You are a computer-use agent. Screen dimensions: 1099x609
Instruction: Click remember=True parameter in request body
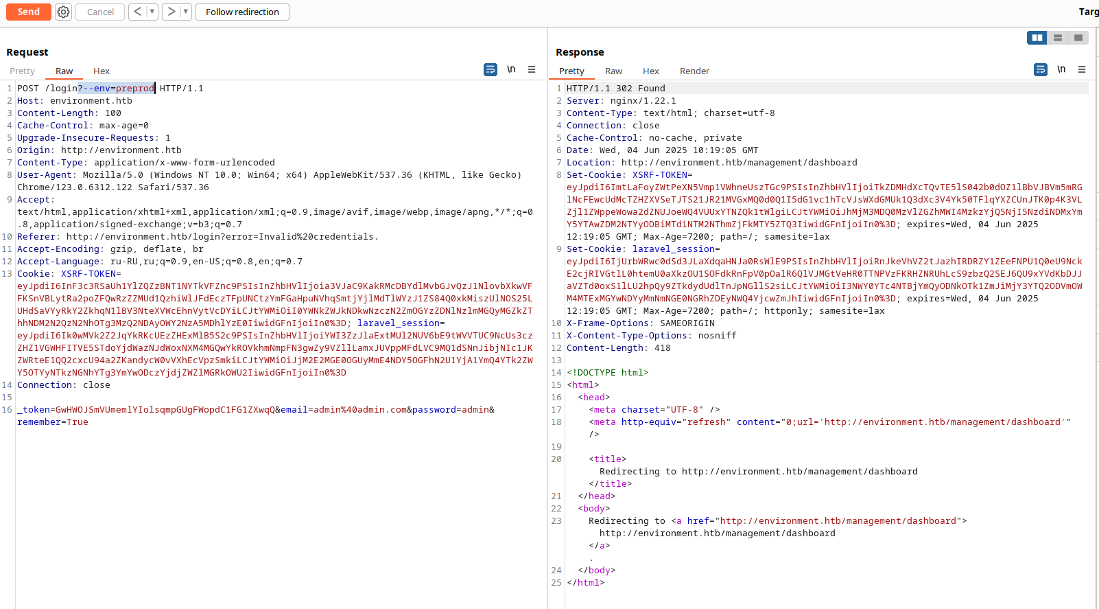click(53, 422)
